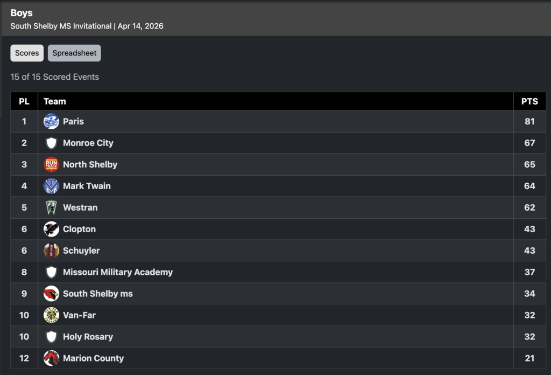Click the South Shelby cardinal logo
This screenshot has height=375, width=551.
pos(51,294)
